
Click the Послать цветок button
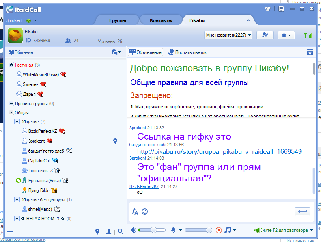point(187,52)
